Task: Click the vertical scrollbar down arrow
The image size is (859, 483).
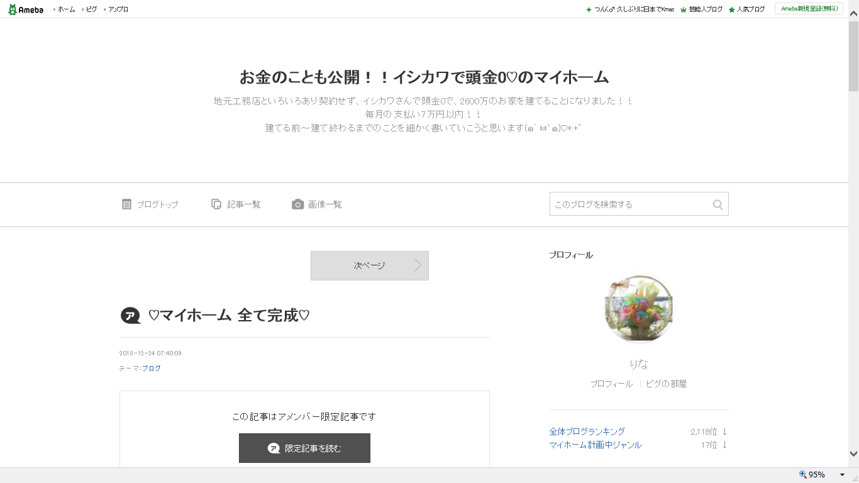Action: pos(853,453)
